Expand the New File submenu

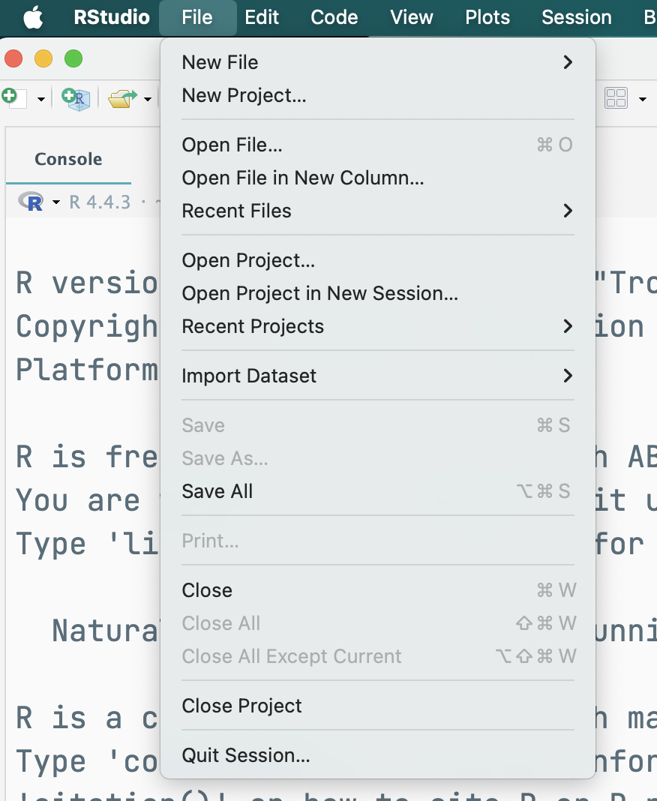[377, 62]
